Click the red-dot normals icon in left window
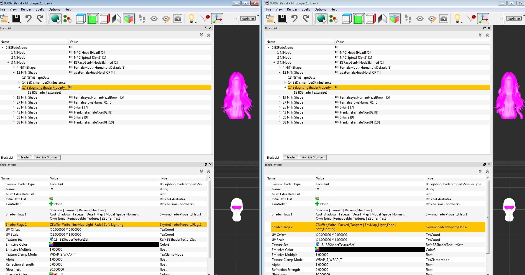Screen dimensions: 525x275 click(206, 19)
